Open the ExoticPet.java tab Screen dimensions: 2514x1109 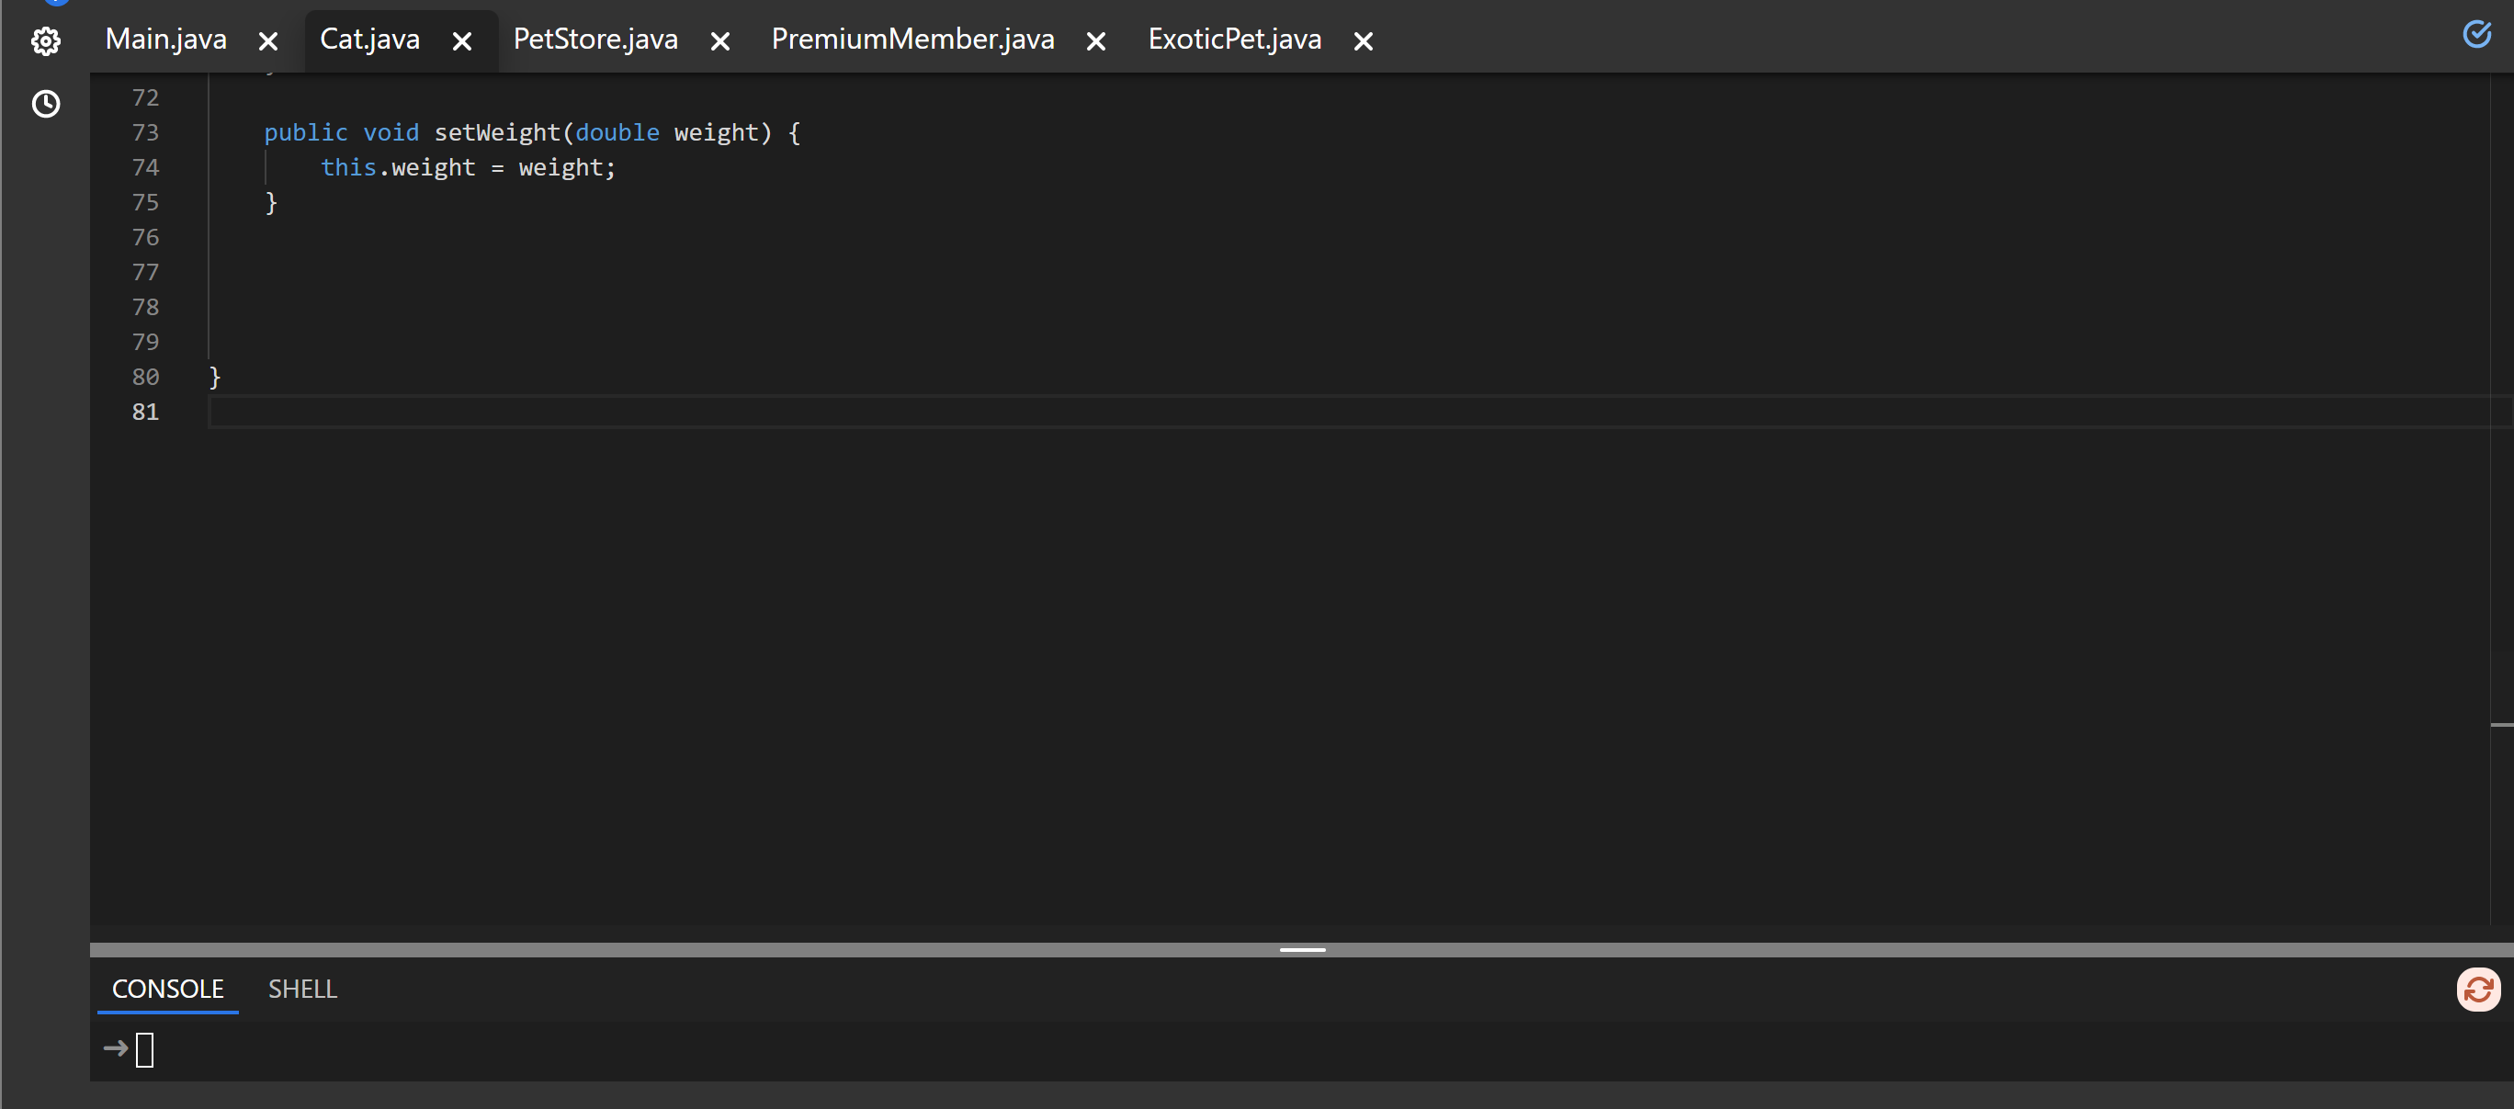(1235, 39)
